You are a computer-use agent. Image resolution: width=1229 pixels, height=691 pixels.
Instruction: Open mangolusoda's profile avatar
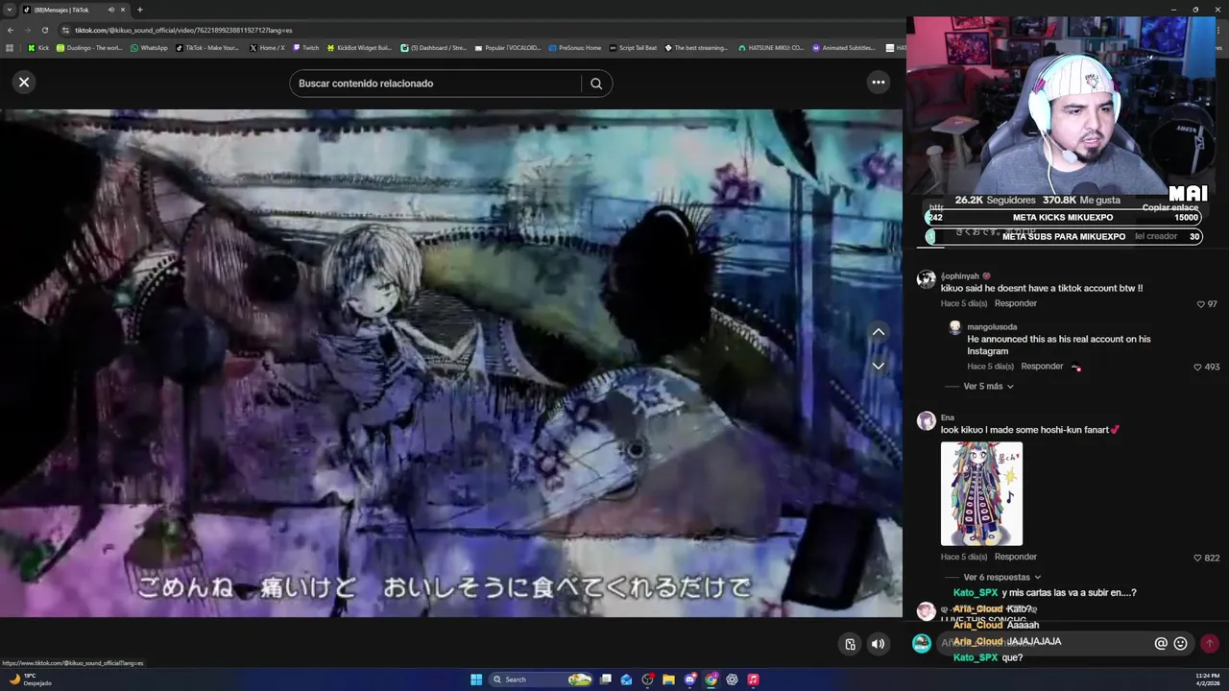(x=954, y=327)
